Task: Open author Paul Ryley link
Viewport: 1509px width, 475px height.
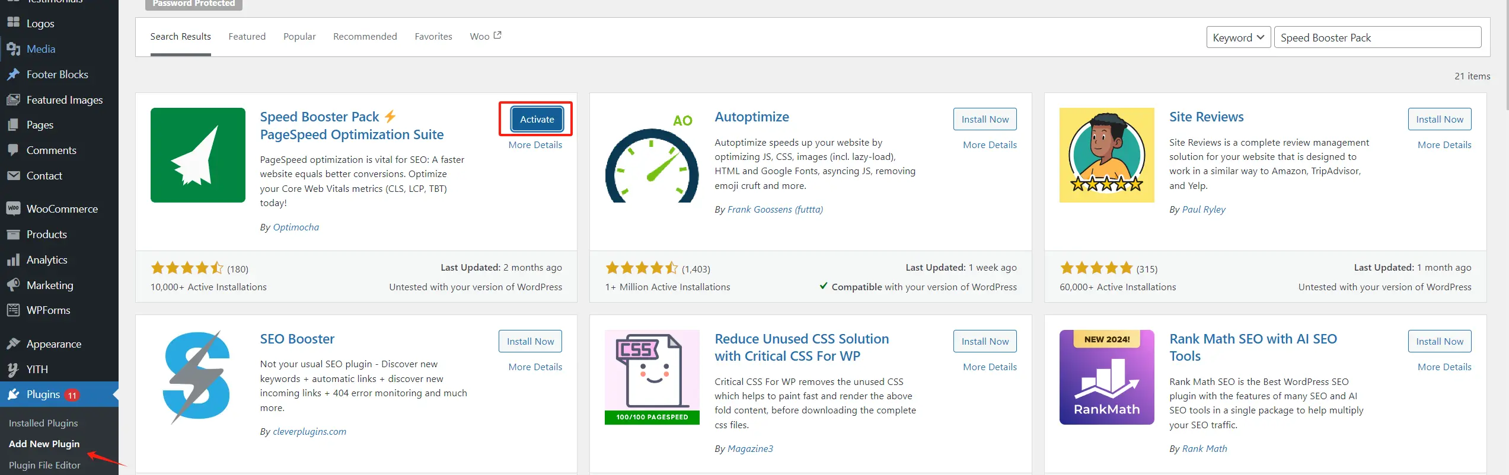Action: coord(1204,209)
